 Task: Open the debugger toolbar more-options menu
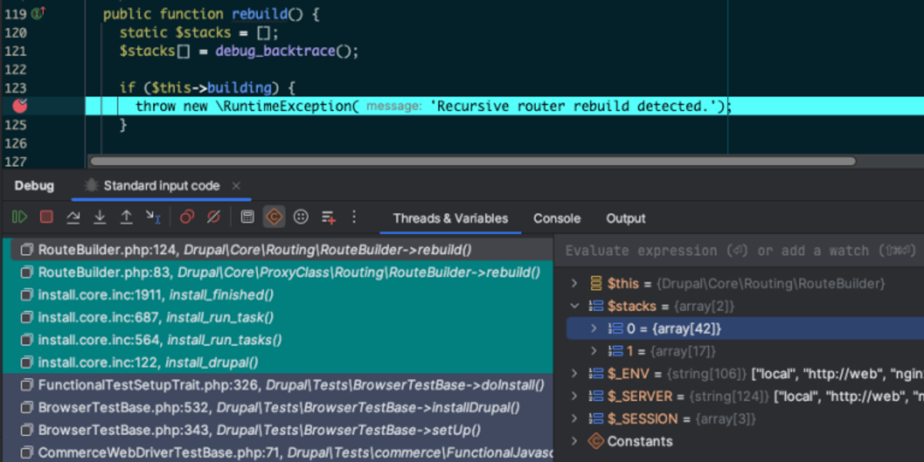tap(354, 217)
